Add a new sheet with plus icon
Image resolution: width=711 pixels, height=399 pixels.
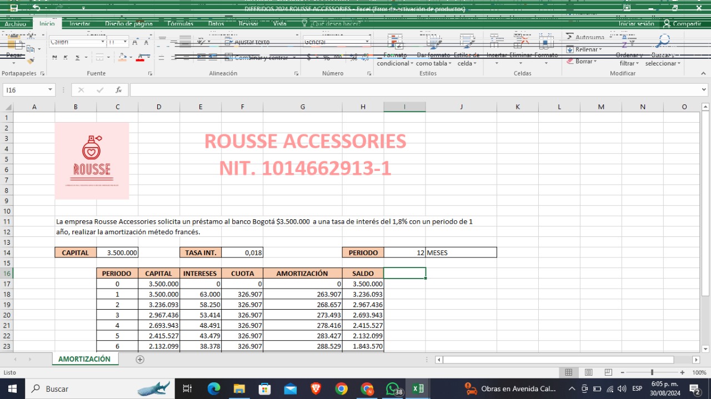140,360
